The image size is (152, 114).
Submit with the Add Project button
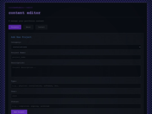(x=19, y=112)
